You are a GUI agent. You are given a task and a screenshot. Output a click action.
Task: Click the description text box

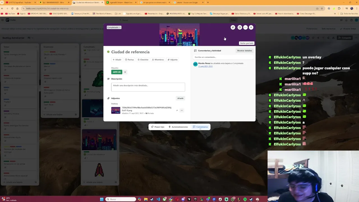148,87
